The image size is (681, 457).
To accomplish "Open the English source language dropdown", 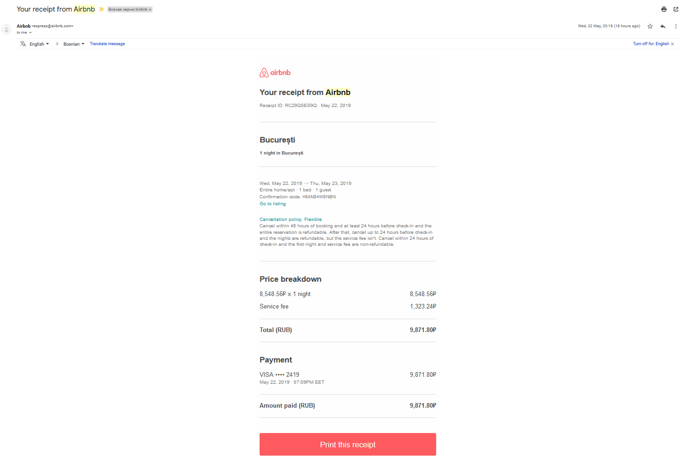I will pyautogui.click(x=39, y=44).
